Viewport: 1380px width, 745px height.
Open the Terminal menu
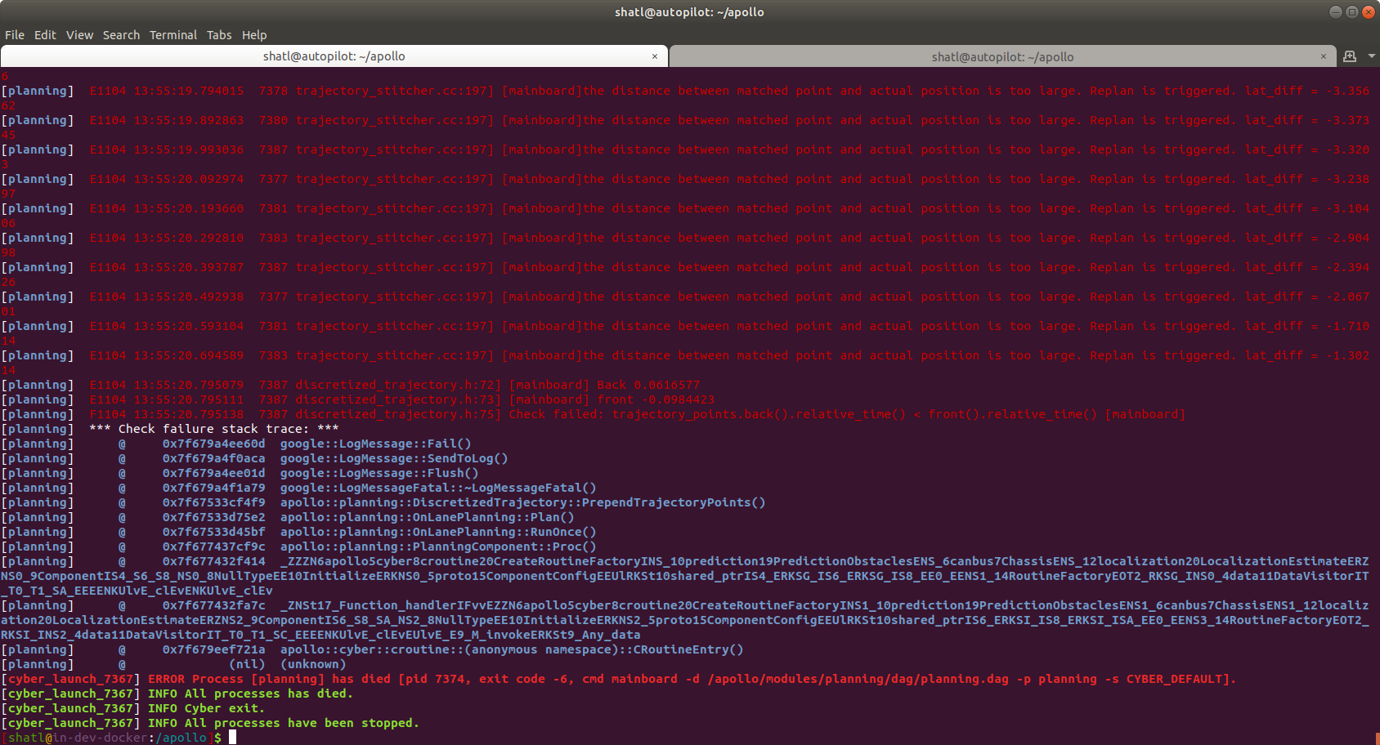[x=172, y=34]
